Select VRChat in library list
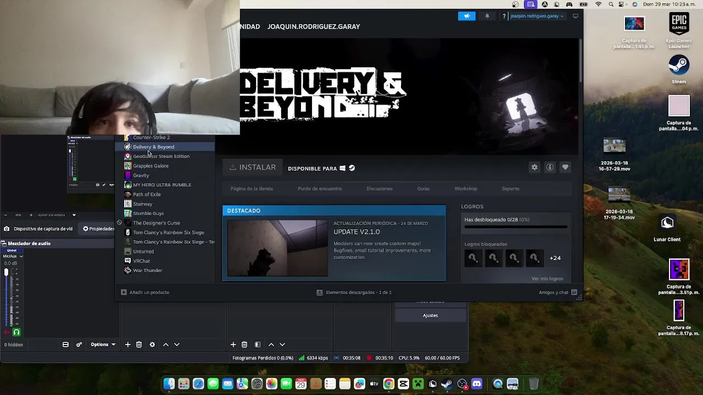This screenshot has height=395, width=703. (x=165, y=261)
